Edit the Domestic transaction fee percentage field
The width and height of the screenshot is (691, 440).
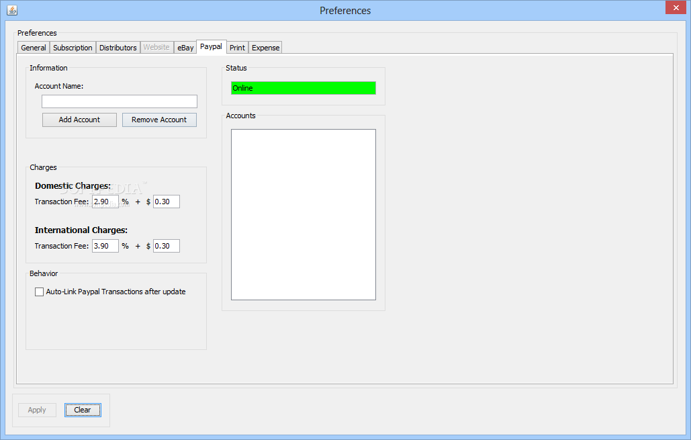105,202
